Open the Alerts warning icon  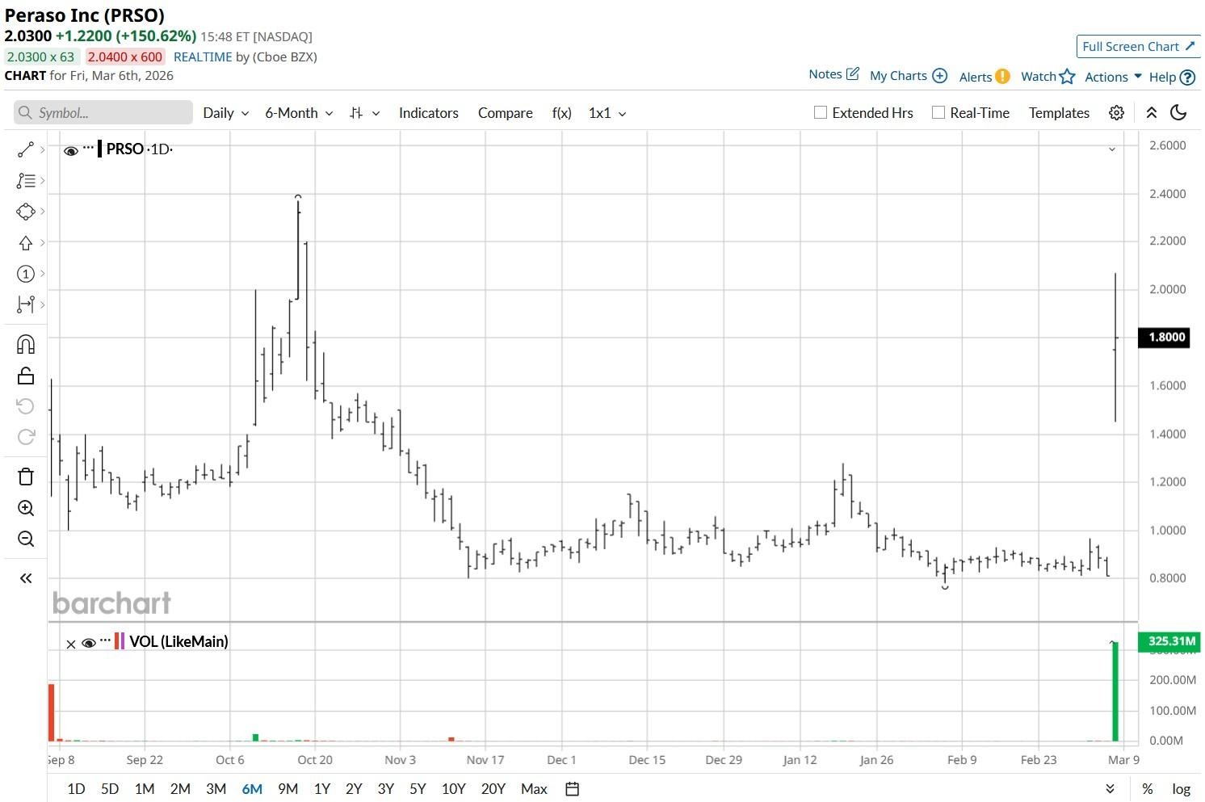(1002, 77)
